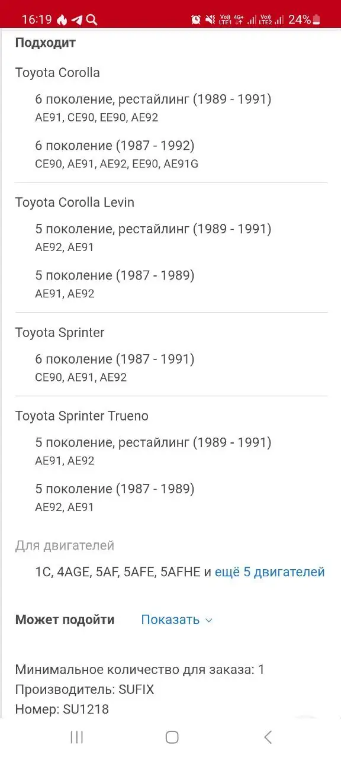This screenshot has width=341, height=758.
Task: Expand the 'Показать' chevron dropdown
Action: (208, 621)
